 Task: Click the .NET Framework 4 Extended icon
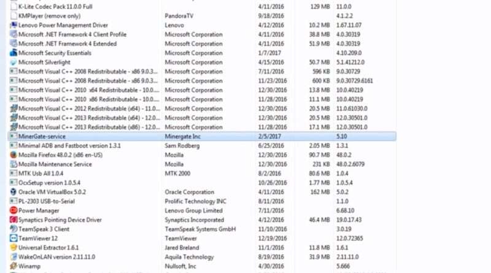[14, 44]
